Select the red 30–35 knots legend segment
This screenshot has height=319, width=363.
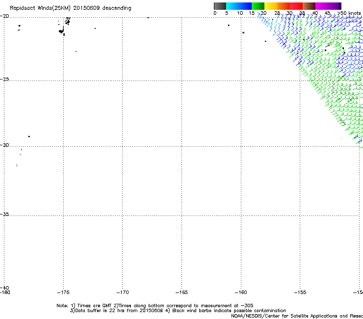[296, 6]
